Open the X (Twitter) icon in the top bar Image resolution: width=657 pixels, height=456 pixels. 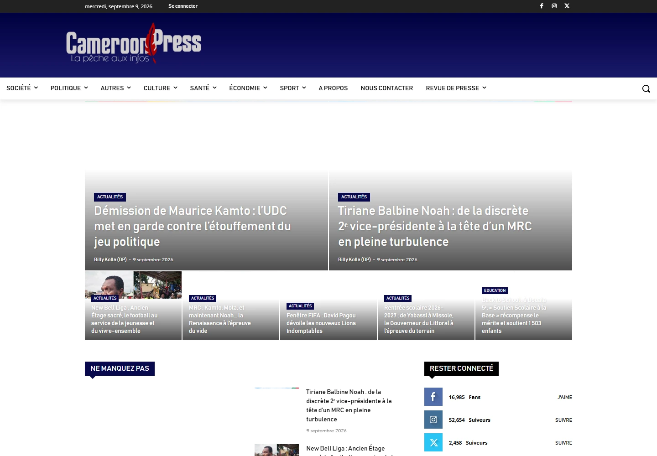click(x=567, y=6)
